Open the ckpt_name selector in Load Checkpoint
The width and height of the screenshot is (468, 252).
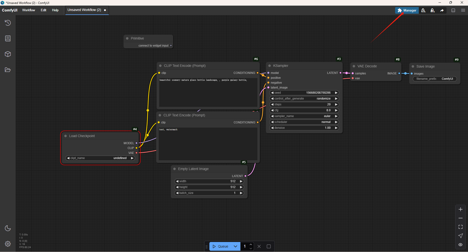[x=101, y=158]
